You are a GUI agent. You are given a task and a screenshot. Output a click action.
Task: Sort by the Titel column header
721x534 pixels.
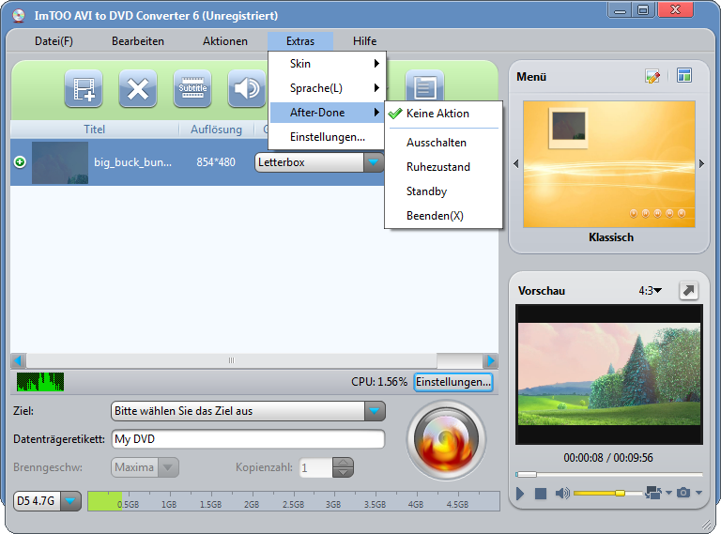tap(94, 130)
